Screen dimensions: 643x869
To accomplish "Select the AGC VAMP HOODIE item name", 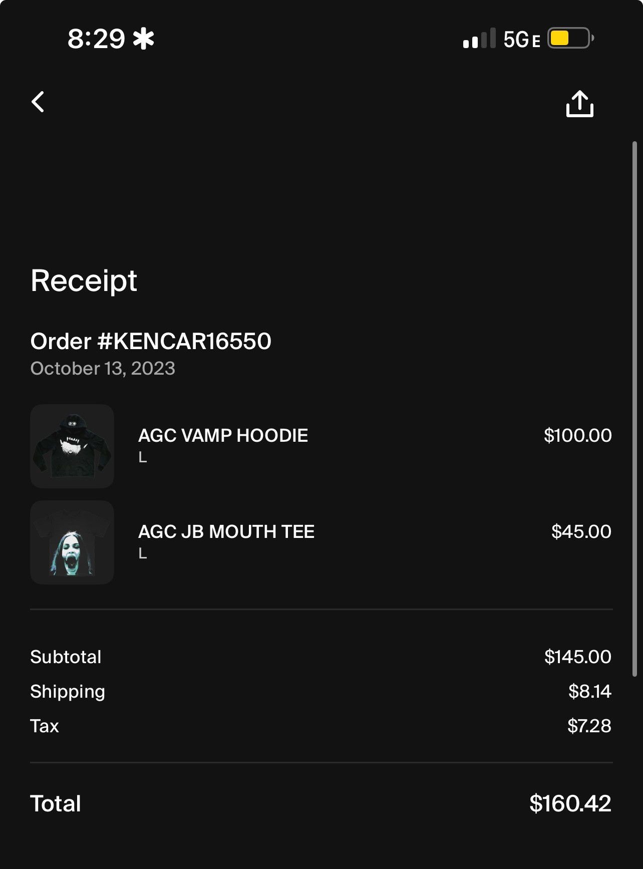I will click(223, 435).
